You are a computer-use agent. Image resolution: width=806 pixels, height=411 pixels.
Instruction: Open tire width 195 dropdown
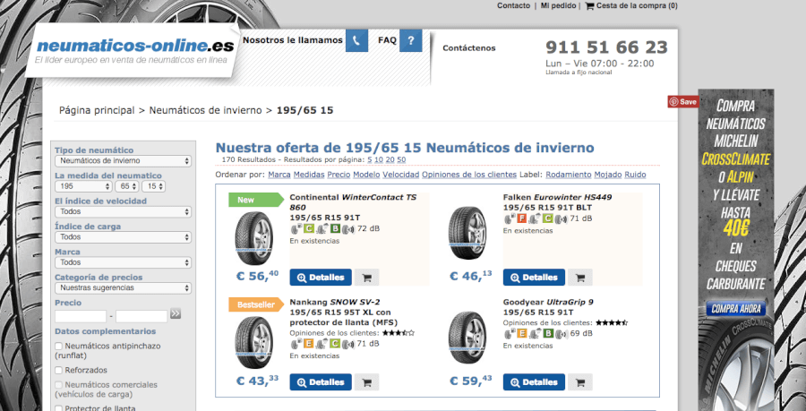tap(83, 186)
